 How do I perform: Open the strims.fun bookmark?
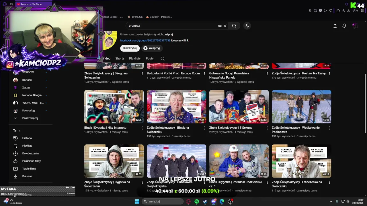click(x=135, y=17)
